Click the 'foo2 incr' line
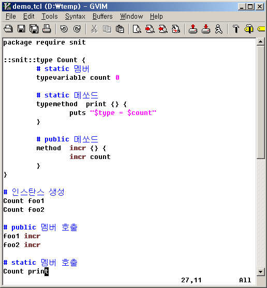The image size is (267, 288). coord(22,245)
